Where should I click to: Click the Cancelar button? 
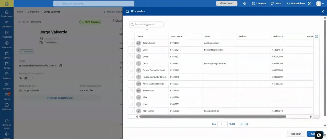click(x=296, y=134)
